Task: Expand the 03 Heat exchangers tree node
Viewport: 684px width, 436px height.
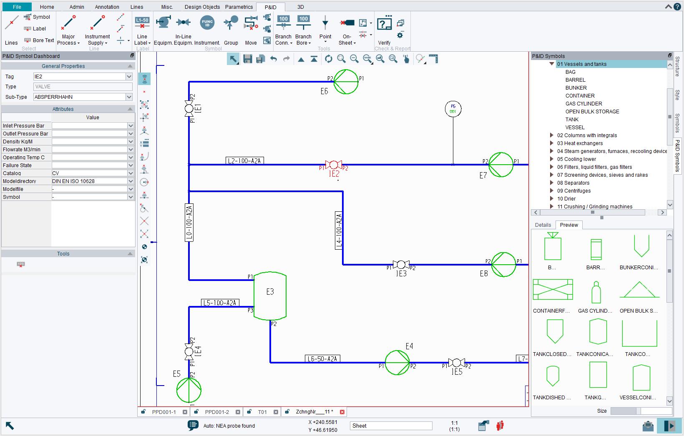Action: point(551,143)
